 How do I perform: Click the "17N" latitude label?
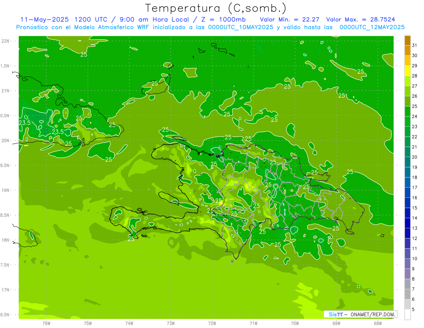pyautogui.click(x=5, y=290)
